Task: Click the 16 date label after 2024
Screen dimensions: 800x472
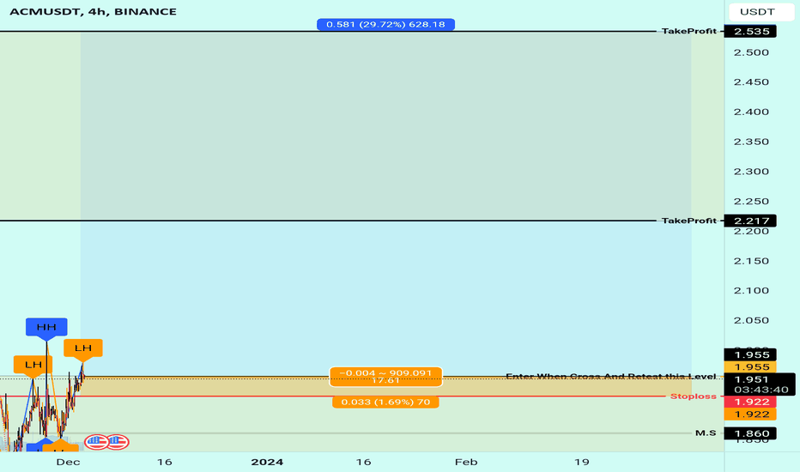Action: [363, 462]
